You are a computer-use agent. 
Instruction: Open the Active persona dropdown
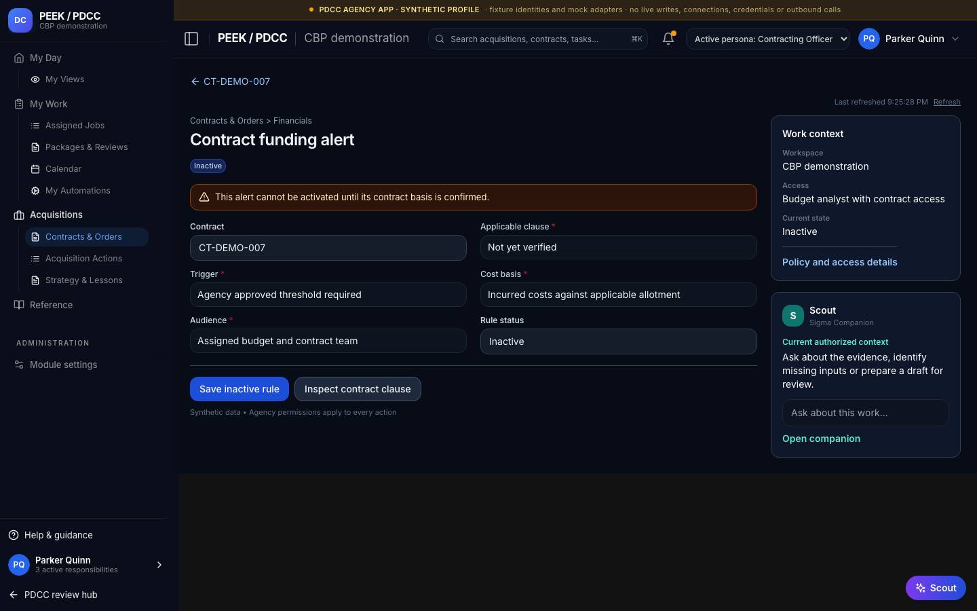pyautogui.click(x=768, y=39)
